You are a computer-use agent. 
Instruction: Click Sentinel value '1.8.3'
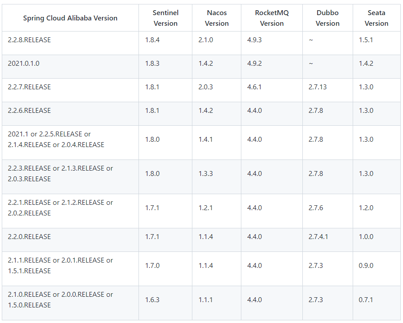click(x=152, y=64)
